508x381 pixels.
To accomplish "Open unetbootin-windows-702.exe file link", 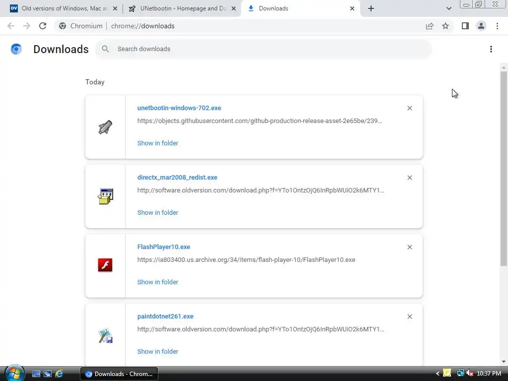I will point(179,108).
